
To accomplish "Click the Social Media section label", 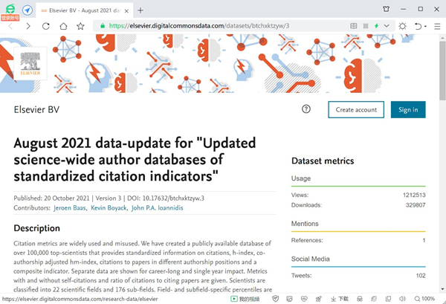I will pos(310,259).
